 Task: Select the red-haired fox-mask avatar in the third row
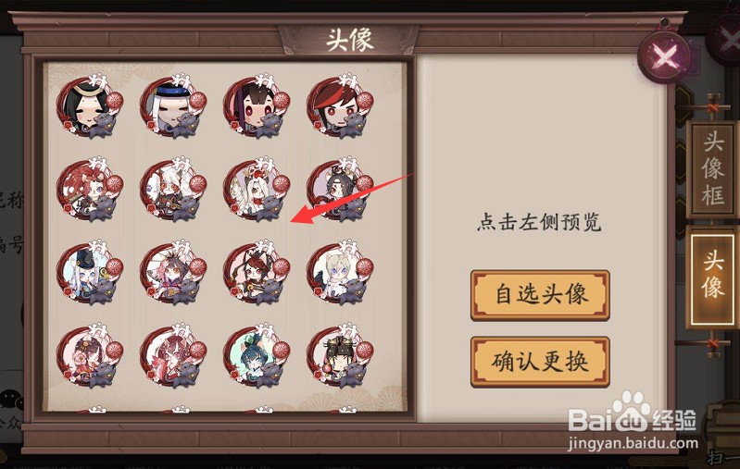coord(257,273)
